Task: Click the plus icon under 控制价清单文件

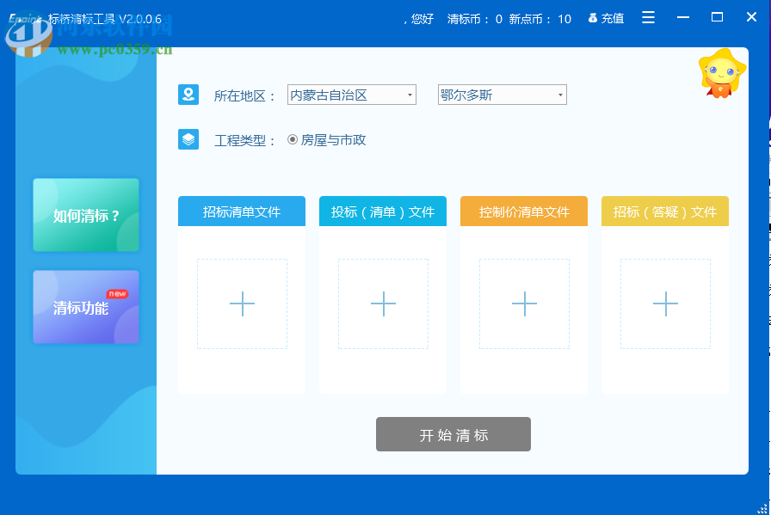Action: pyautogui.click(x=524, y=304)
